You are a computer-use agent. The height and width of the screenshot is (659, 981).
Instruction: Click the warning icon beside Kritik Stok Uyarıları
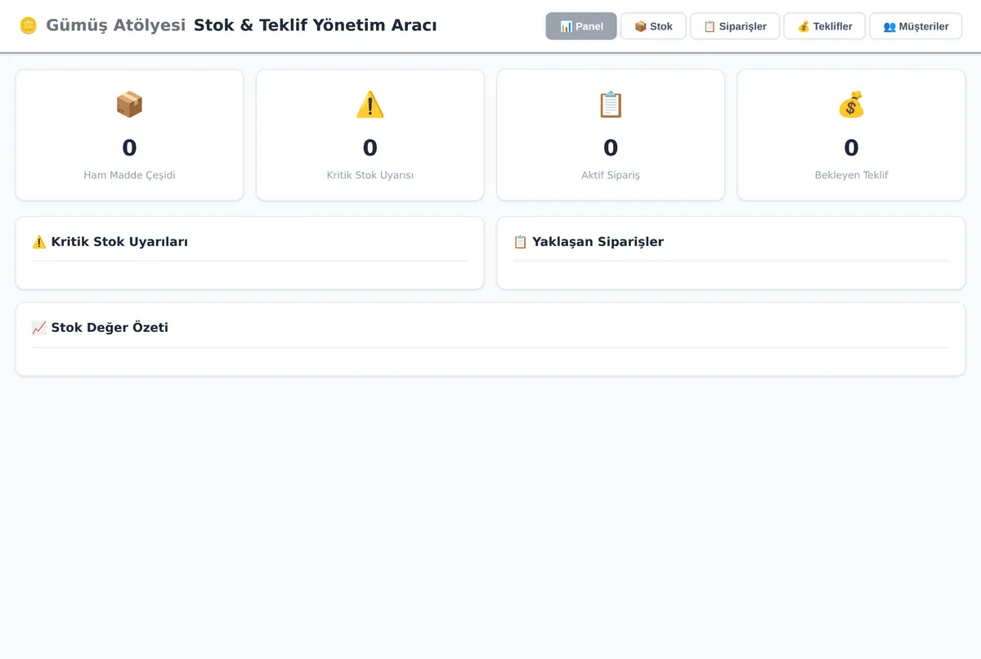pyautogui.click(x=39, y=242)
